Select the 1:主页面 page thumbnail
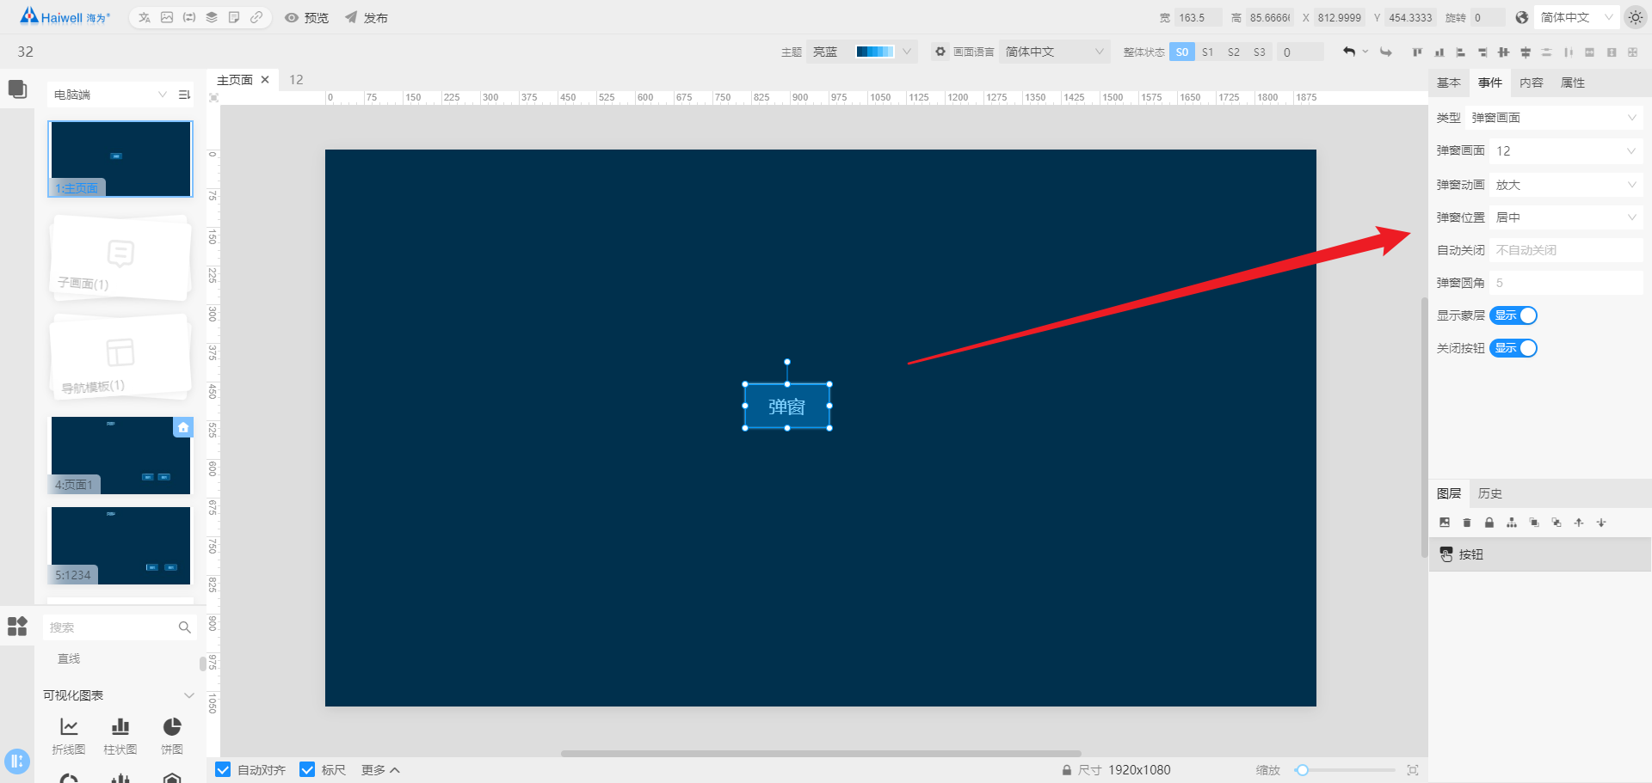Image resolution: width=1652 pixels, height=783 pixels. point(120,159)
